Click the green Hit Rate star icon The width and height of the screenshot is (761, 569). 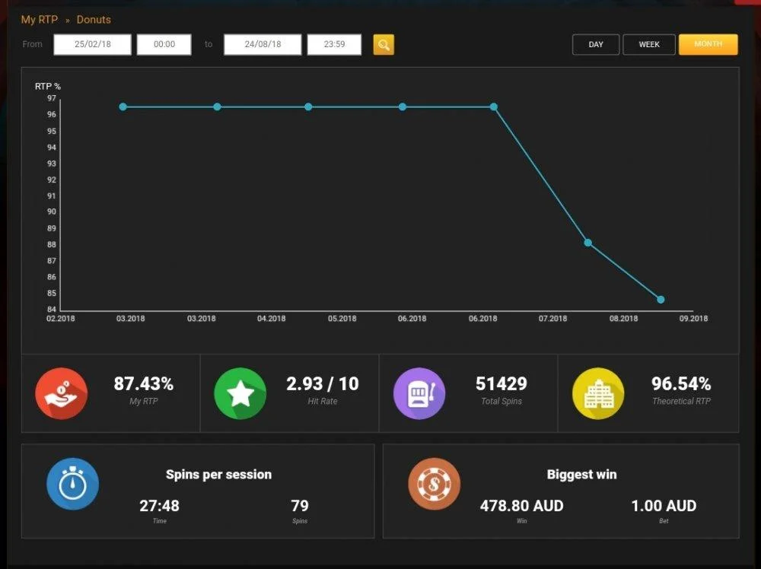[240, 393]
